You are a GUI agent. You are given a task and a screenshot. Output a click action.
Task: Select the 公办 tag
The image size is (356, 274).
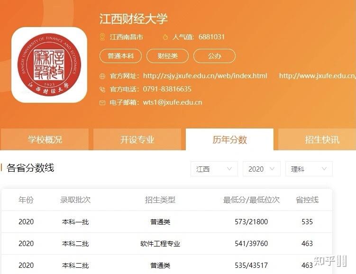pyautogui.click(x=214, y=56)
